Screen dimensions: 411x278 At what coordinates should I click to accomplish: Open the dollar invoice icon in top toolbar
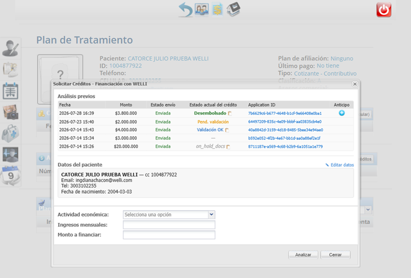217,9
